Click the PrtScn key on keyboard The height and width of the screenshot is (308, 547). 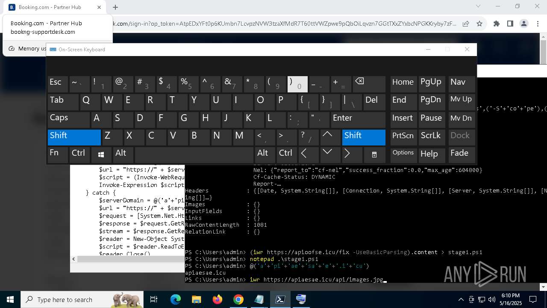[x=403, y=137]
